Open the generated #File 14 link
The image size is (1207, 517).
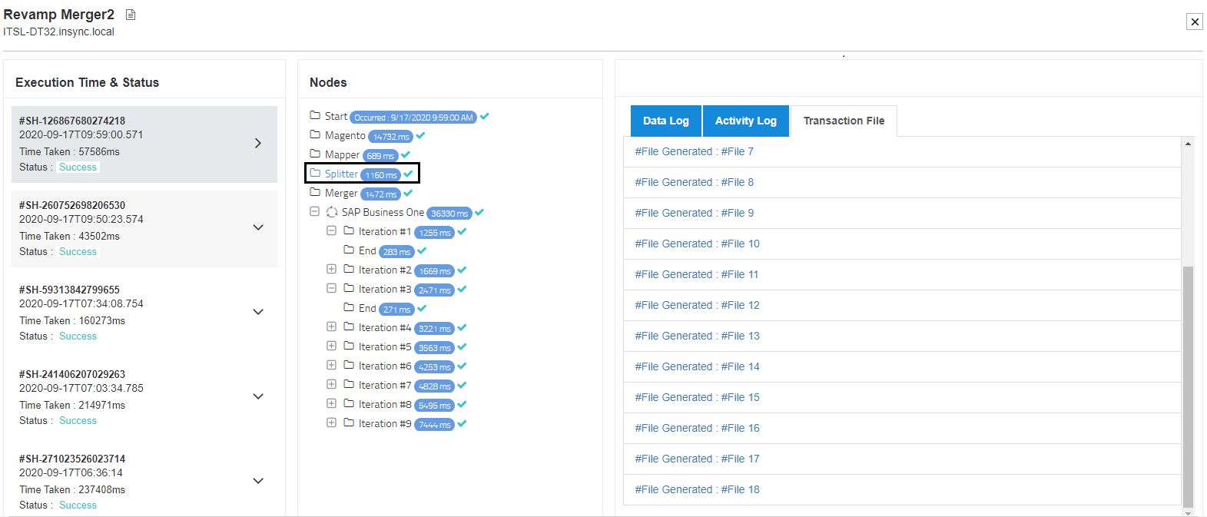(697, 366)
